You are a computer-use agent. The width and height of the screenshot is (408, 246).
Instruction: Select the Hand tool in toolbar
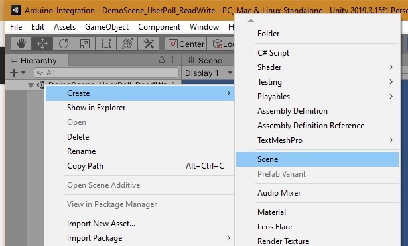[21, 44]
